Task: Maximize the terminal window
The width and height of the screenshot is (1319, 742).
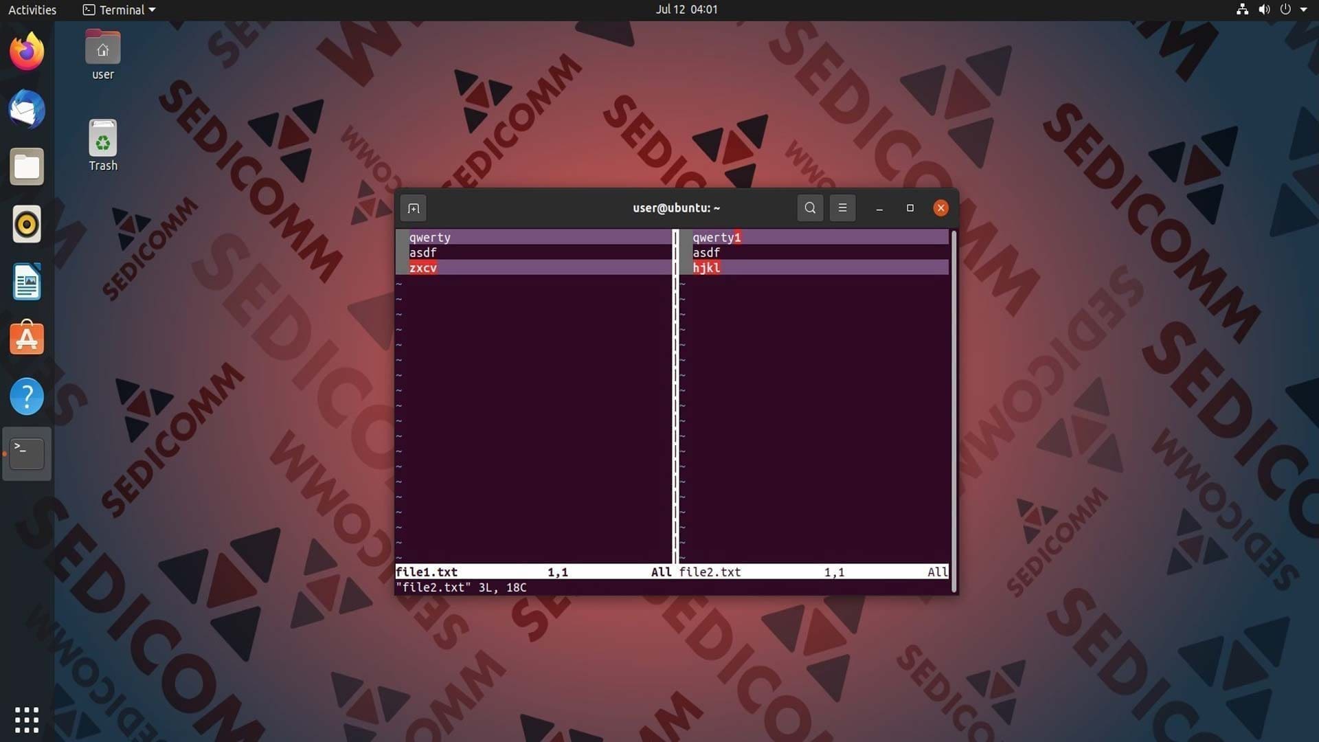Action: [x=910, y=208]
